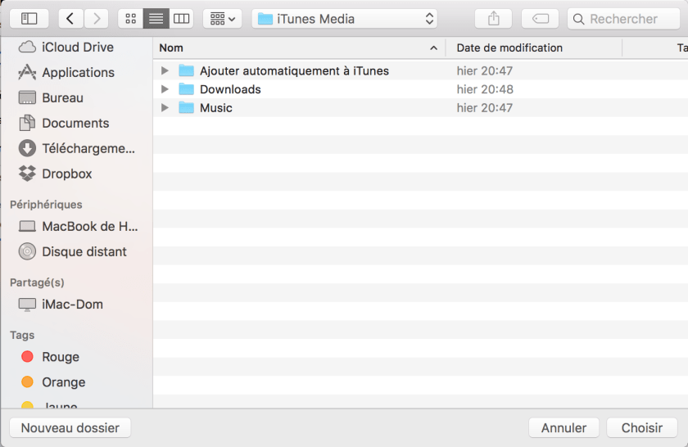Click the edit tags icon
The width and height of the screenshot is (688, 447).
pos(540,18)
